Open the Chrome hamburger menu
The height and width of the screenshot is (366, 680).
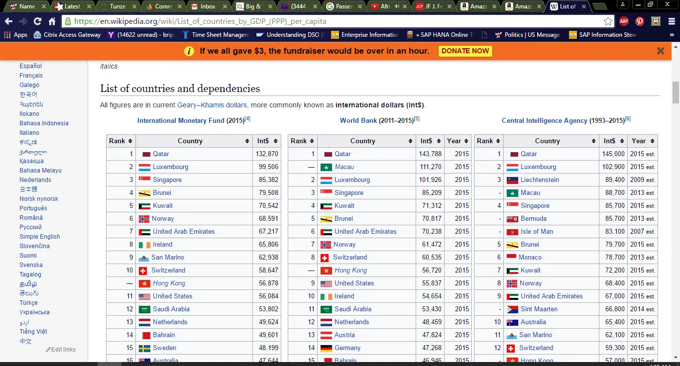(671, 21)
